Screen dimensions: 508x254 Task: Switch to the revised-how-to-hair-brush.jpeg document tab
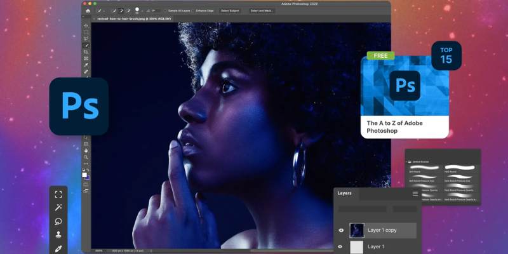pos(133,19)
